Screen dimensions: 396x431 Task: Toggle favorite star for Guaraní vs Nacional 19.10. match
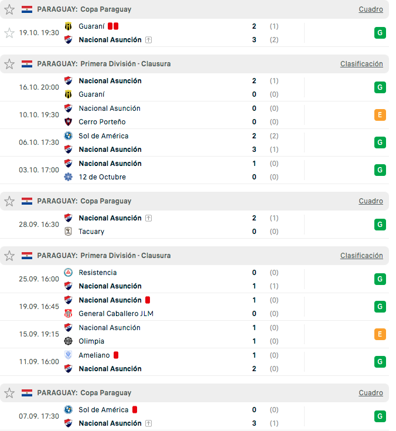[9, 33]
